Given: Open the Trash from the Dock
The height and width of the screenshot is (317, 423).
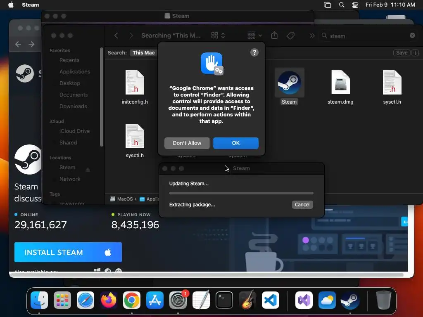Looking at the screenshot, I should tap(384, 300).
